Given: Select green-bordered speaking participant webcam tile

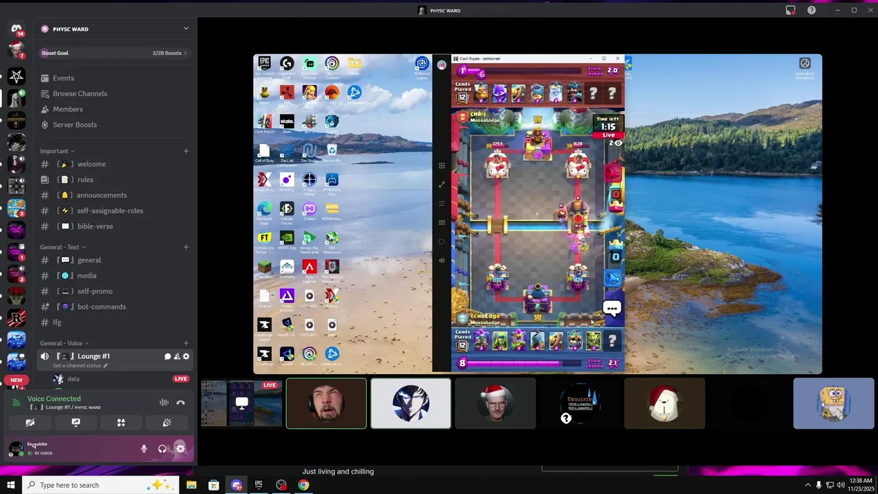Looking at the screenshot, I should point(326,403).
